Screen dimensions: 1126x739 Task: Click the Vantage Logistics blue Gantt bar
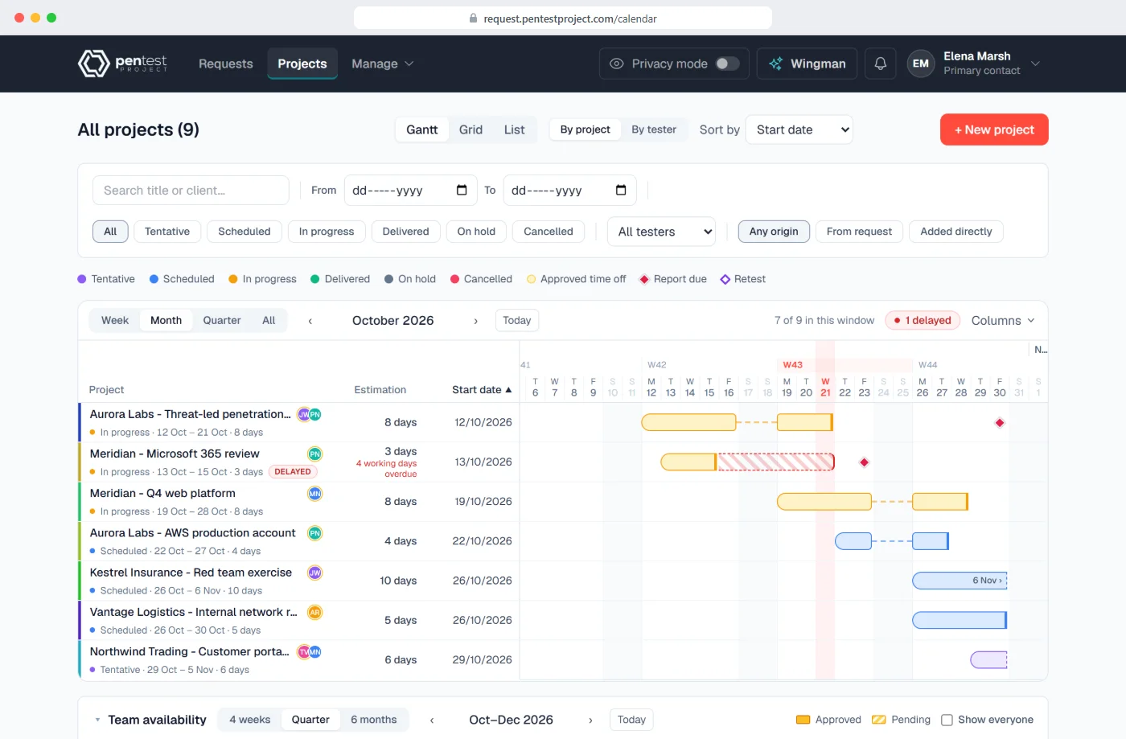point(960,620)
